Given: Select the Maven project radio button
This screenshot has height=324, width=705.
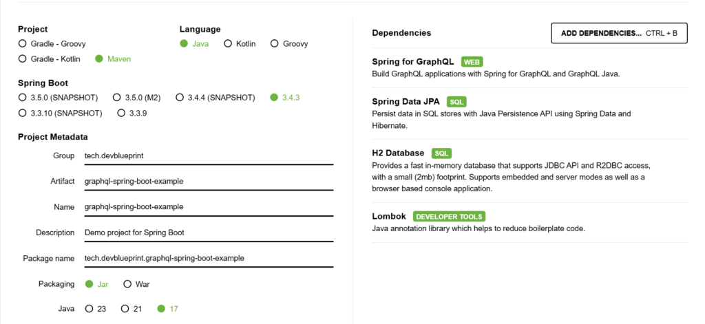Looking at the screenshot, I should pos(100,59).
